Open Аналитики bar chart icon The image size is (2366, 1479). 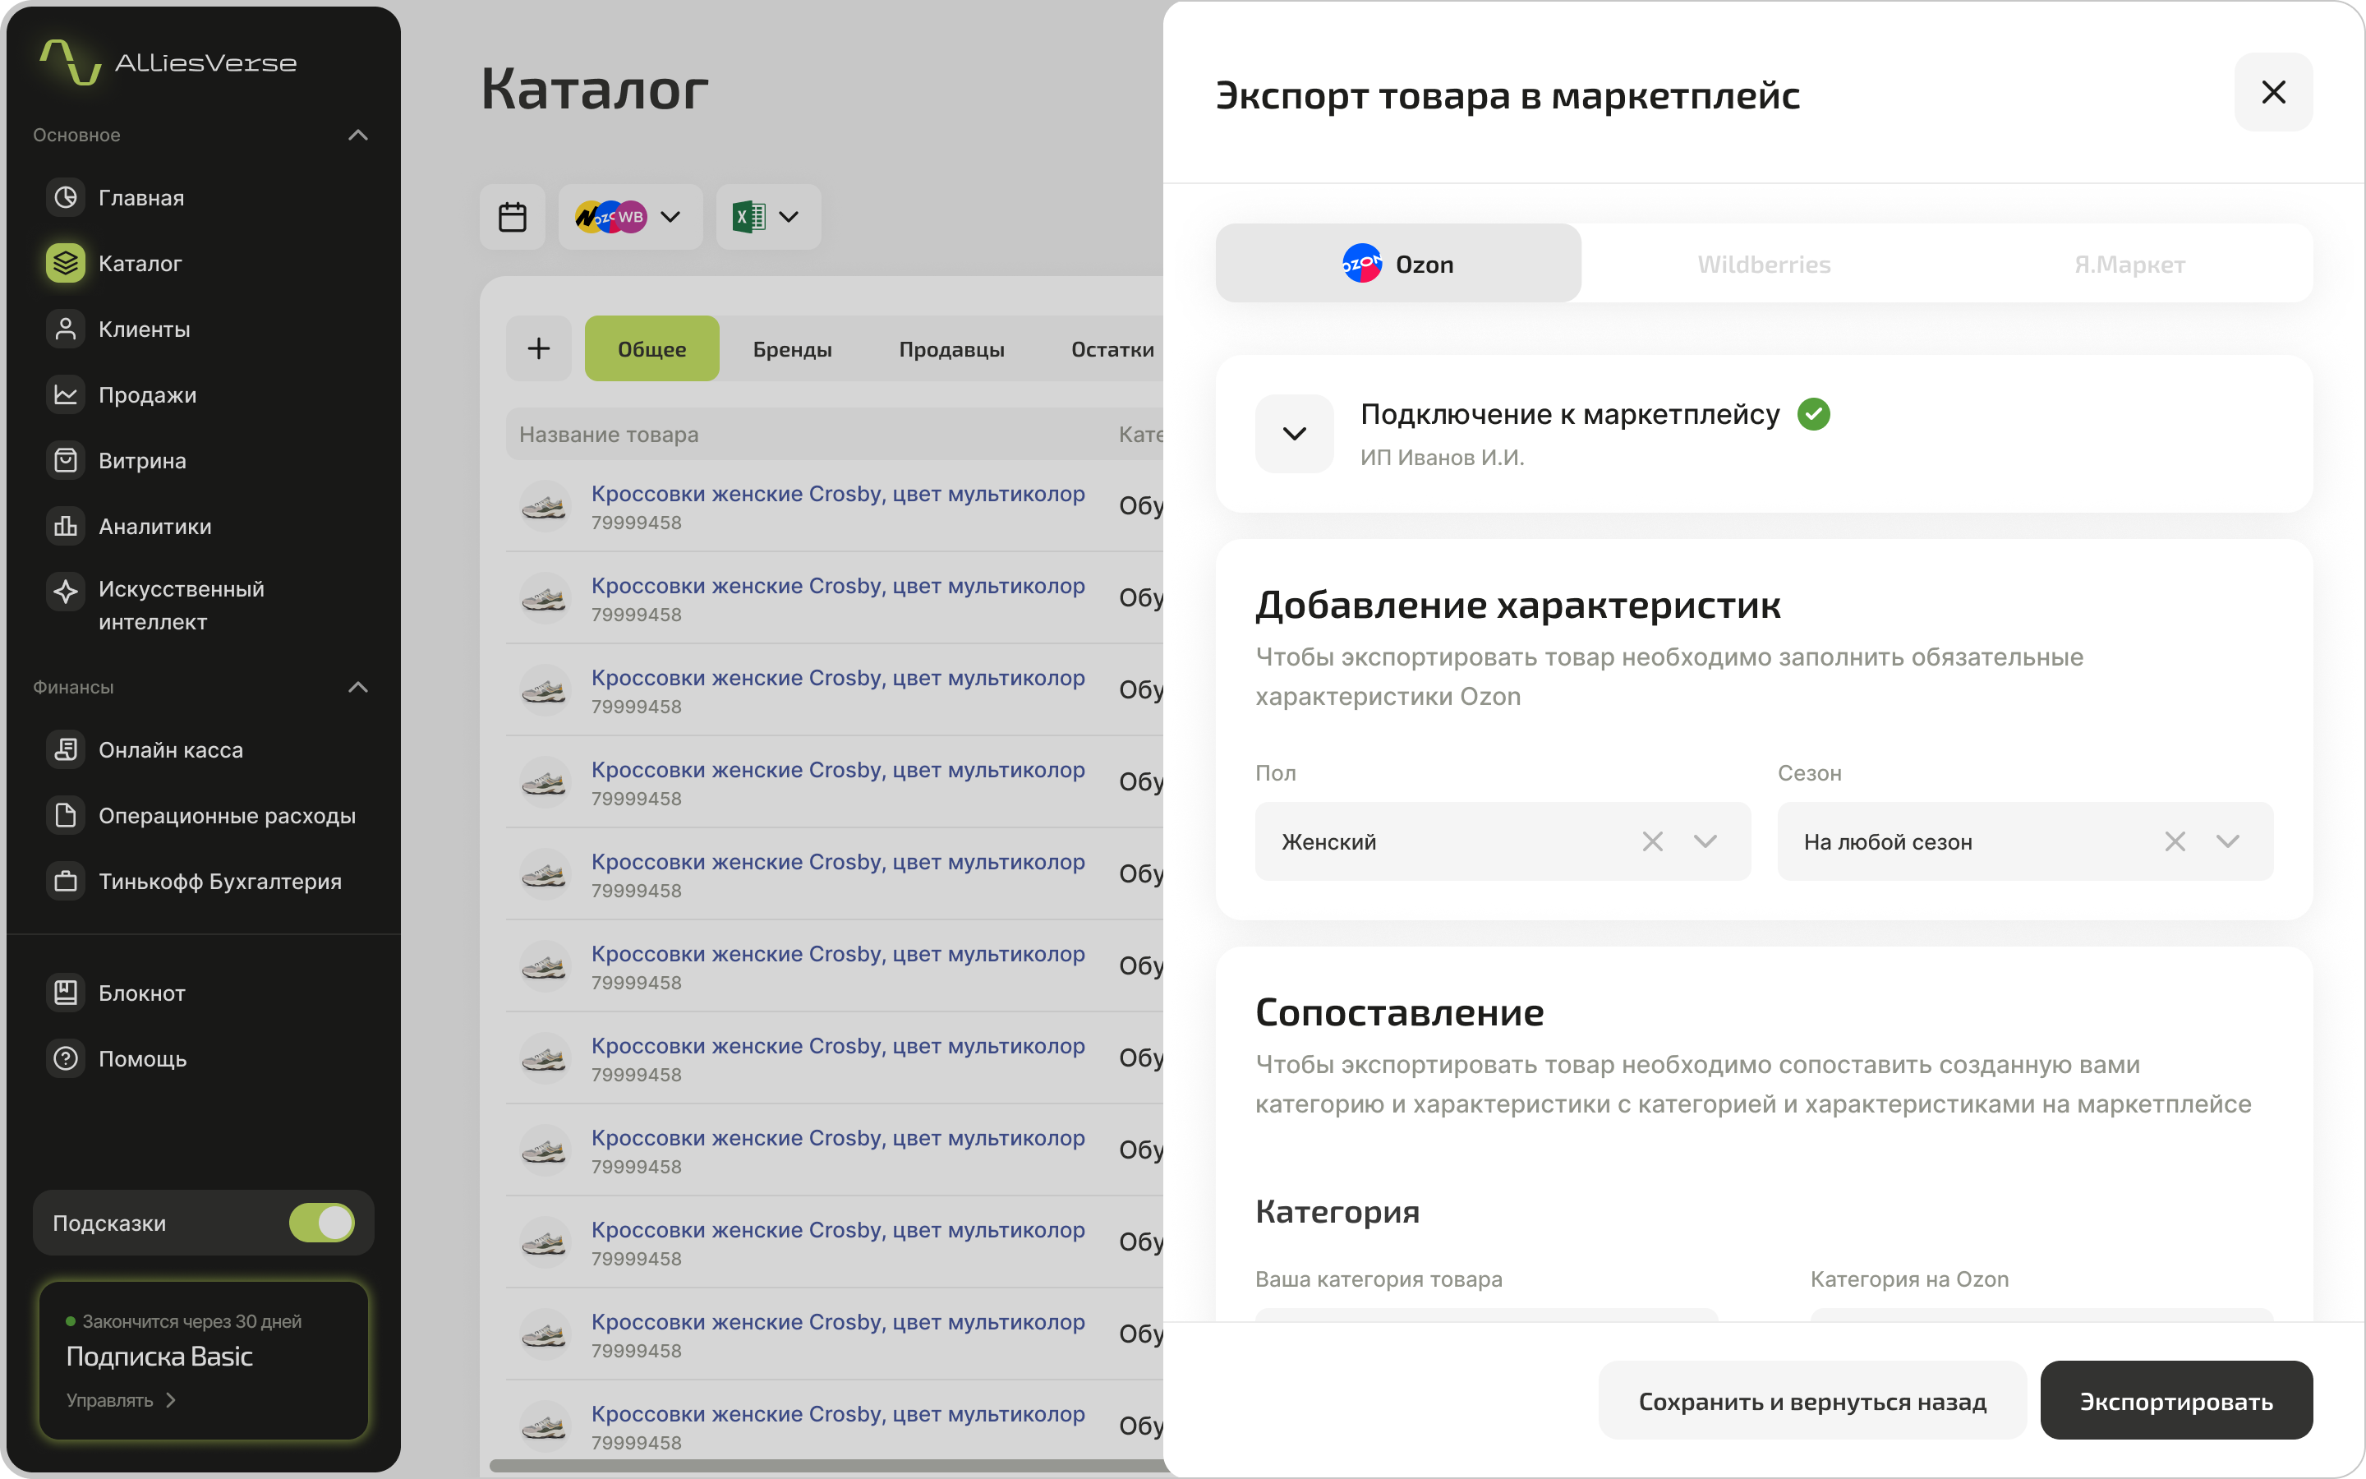(x=66, y=526)
